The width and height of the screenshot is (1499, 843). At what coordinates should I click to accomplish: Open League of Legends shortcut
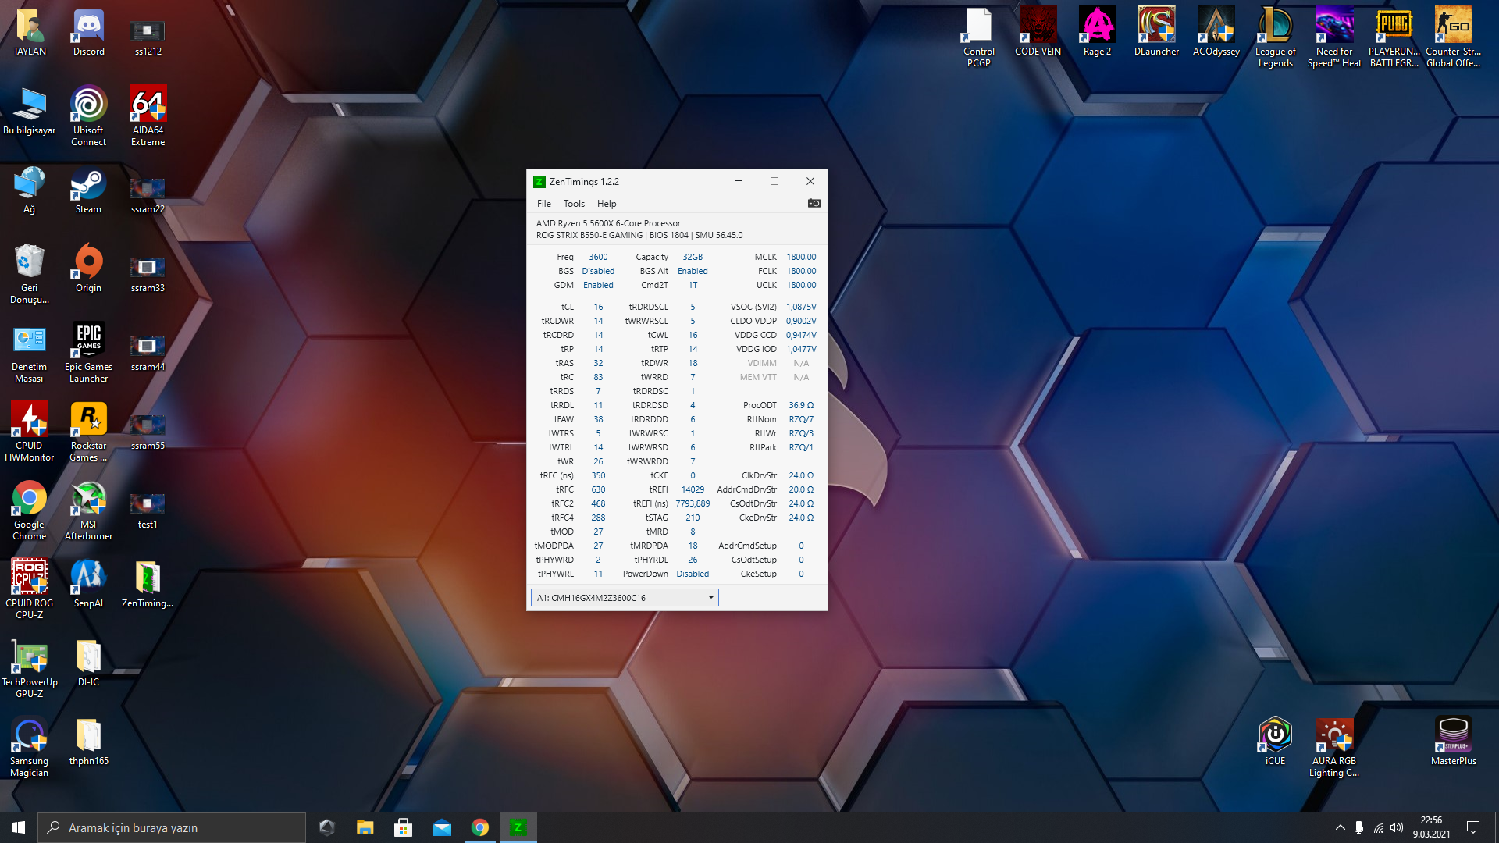(1276, 37)
